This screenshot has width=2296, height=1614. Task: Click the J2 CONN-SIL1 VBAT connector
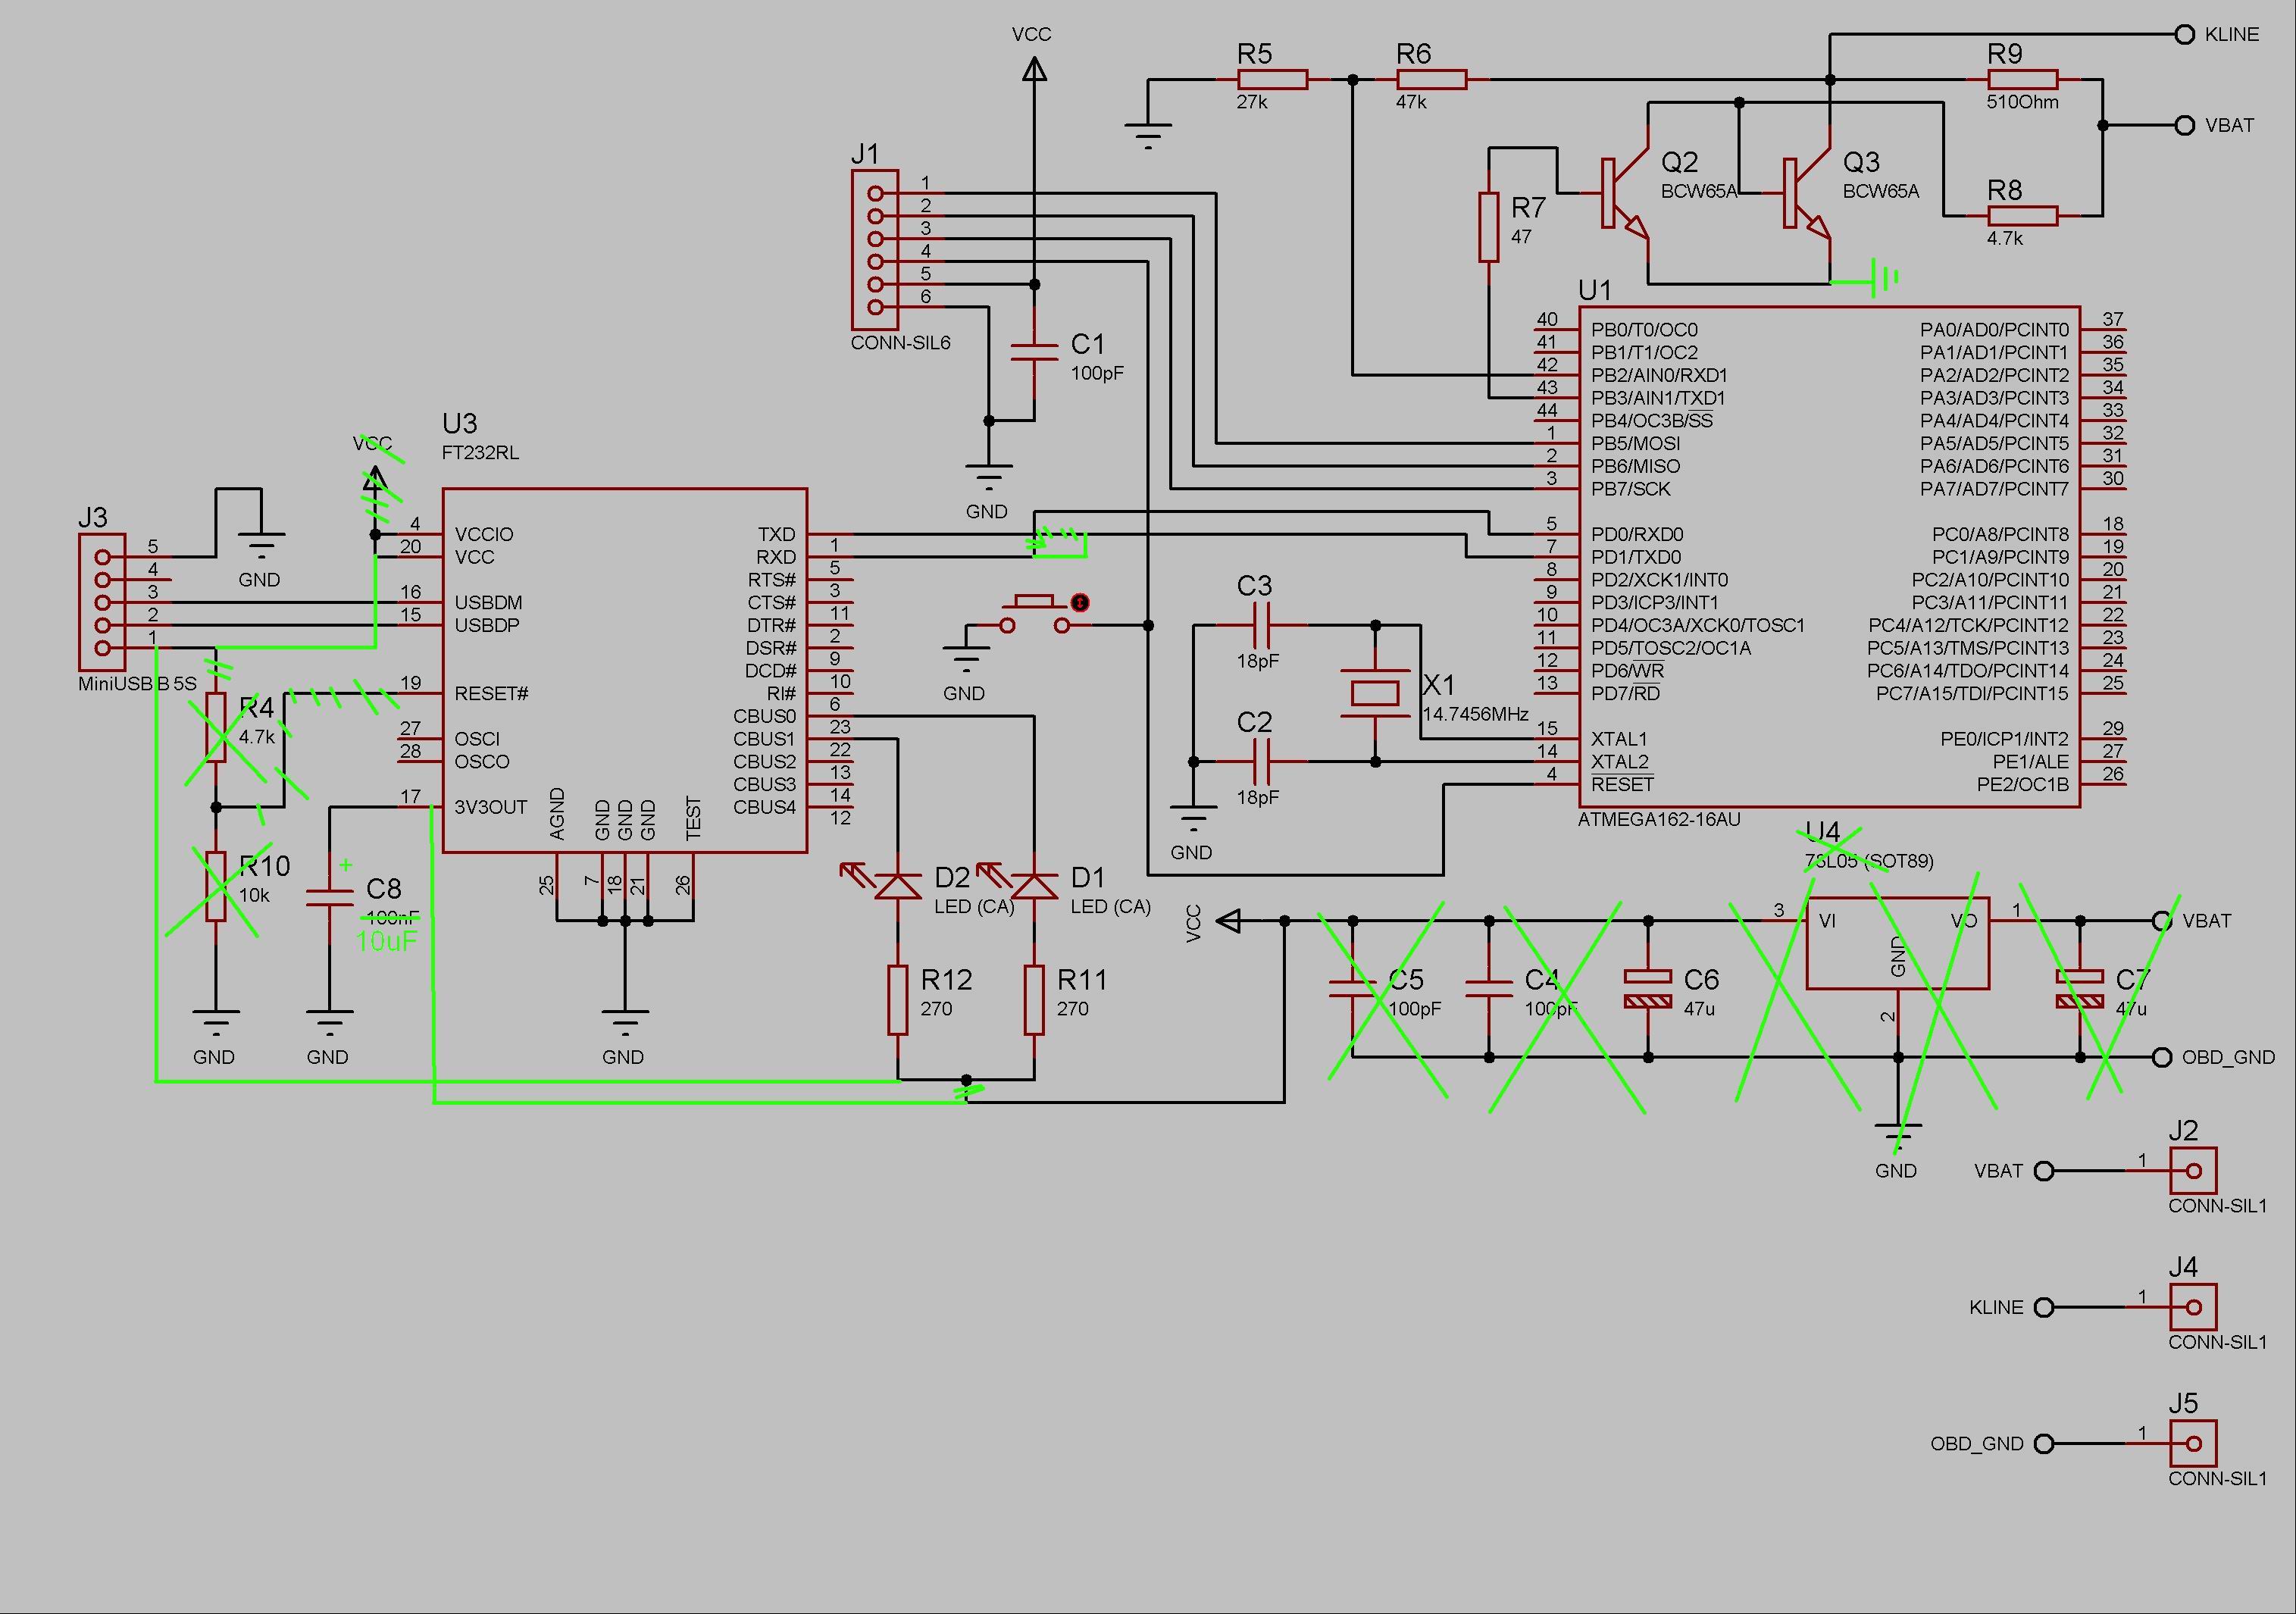2193,1171
